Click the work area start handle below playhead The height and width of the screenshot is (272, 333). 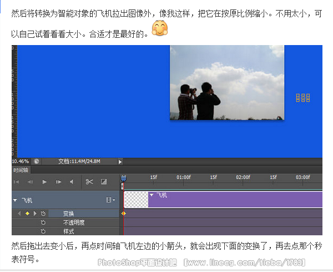122,186
